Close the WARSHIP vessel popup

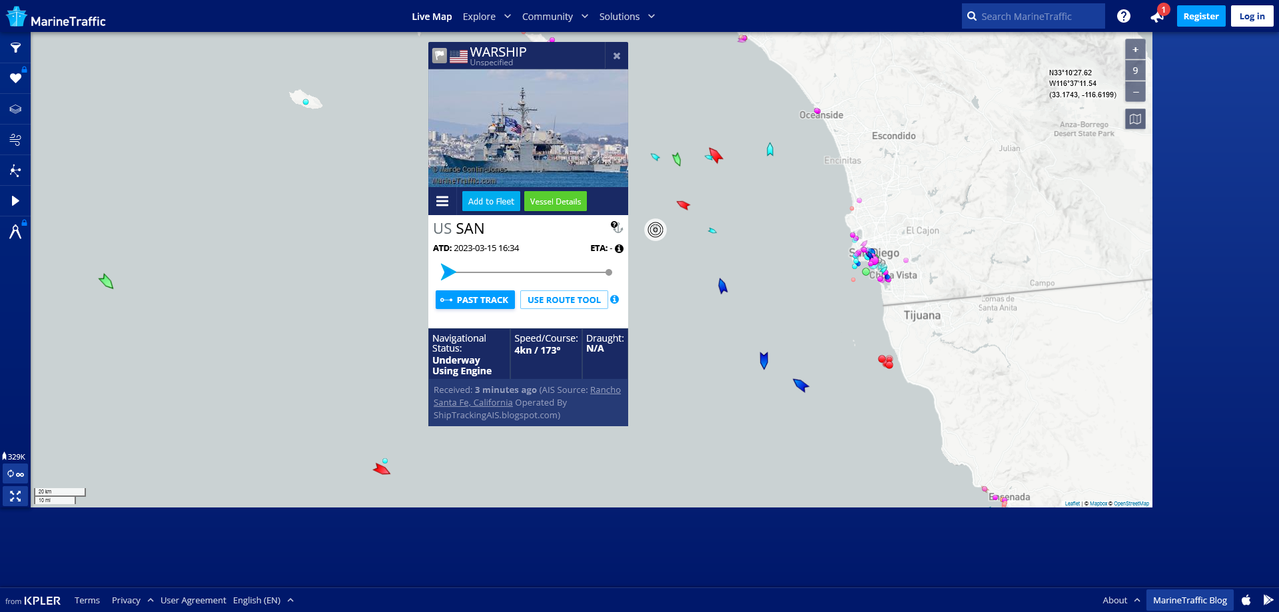617,56
